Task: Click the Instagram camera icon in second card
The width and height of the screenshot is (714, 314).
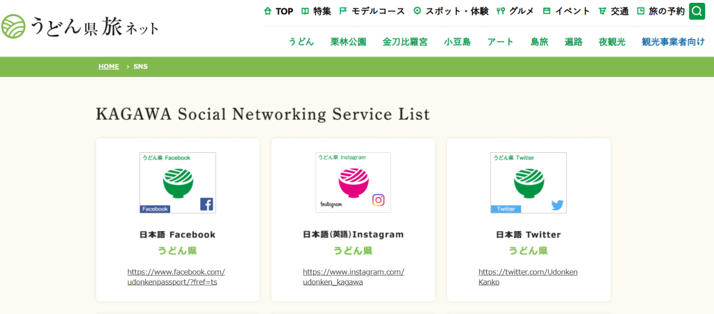Action: click(x=378, y=200)
